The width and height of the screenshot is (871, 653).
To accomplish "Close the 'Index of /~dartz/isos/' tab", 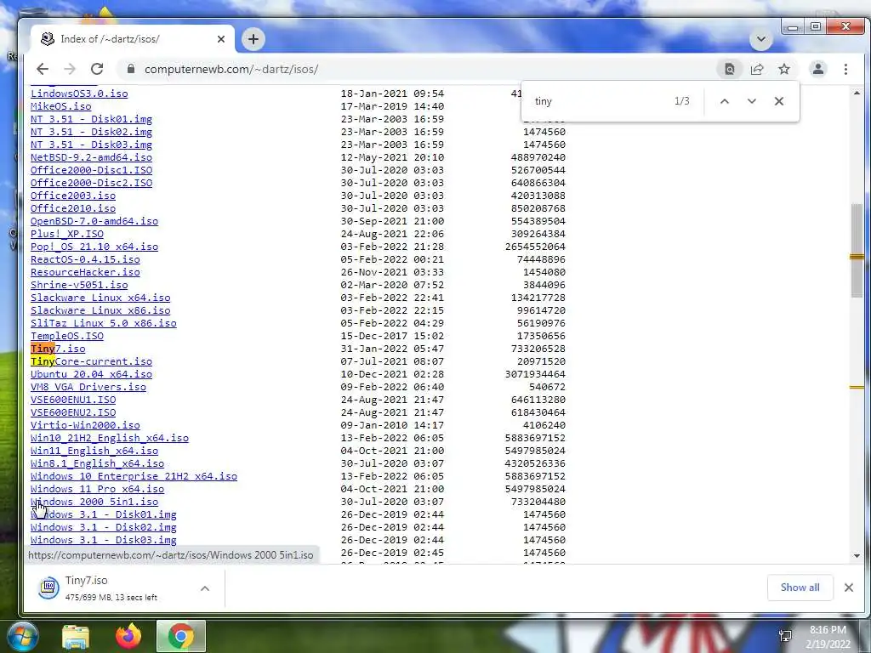I will (x=221, y=39).
